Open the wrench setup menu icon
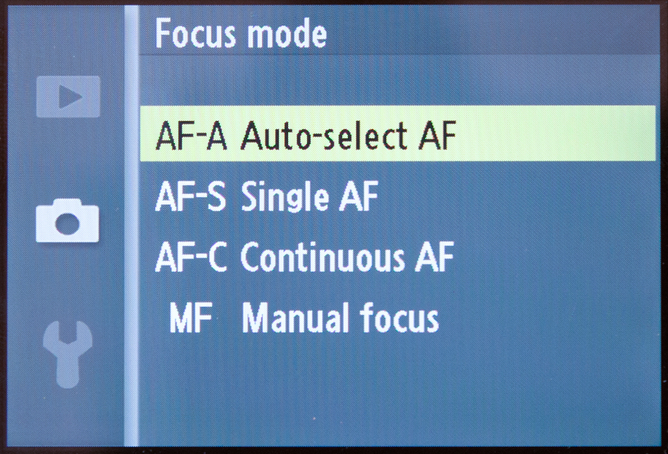 click(x=67, y=352)
